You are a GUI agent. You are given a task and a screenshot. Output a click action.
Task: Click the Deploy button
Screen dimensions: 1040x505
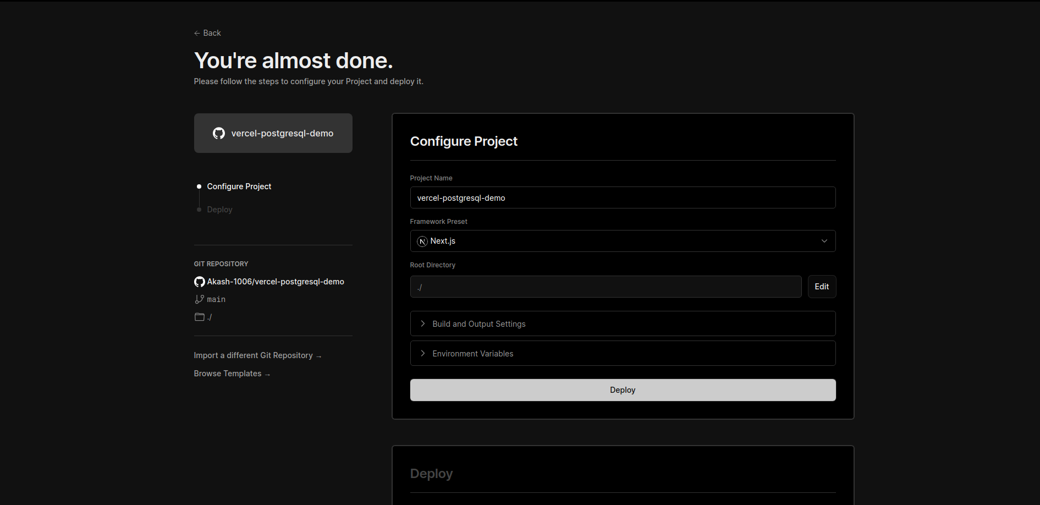pyautogui.click(x=623, y=390)
